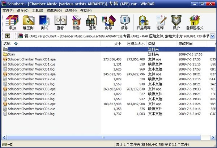Sort by 名称 column header
The width and height of the screenshot is (217, 148).
click(x=51, y=44)
